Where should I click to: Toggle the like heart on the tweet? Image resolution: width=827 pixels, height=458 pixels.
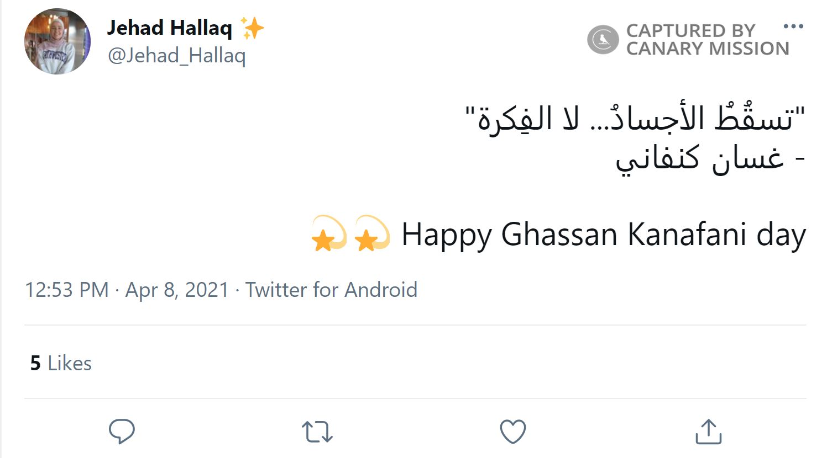tap(513, 432)
